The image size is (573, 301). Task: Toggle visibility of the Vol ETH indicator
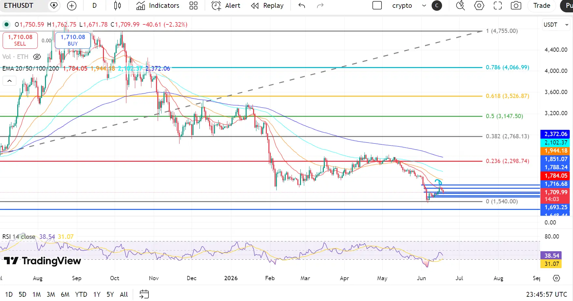point(37,57)
